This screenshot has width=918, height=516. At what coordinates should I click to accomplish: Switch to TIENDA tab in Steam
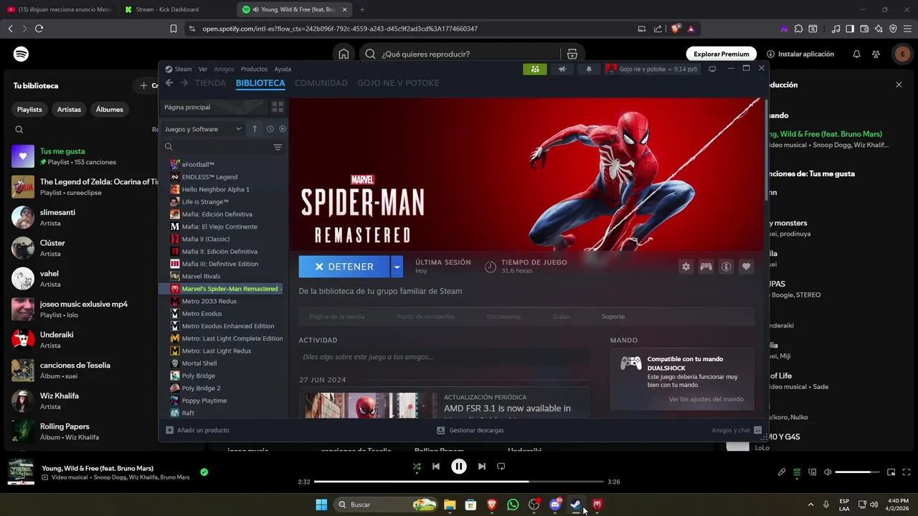click(211, 83)
